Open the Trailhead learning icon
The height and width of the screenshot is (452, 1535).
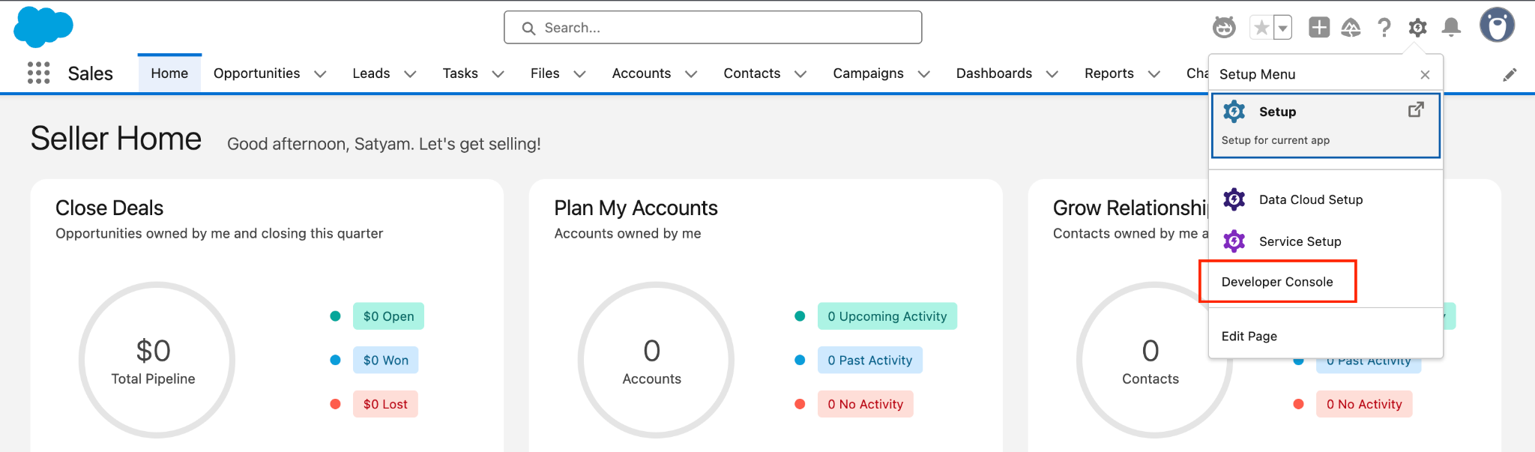(1351, 28)
